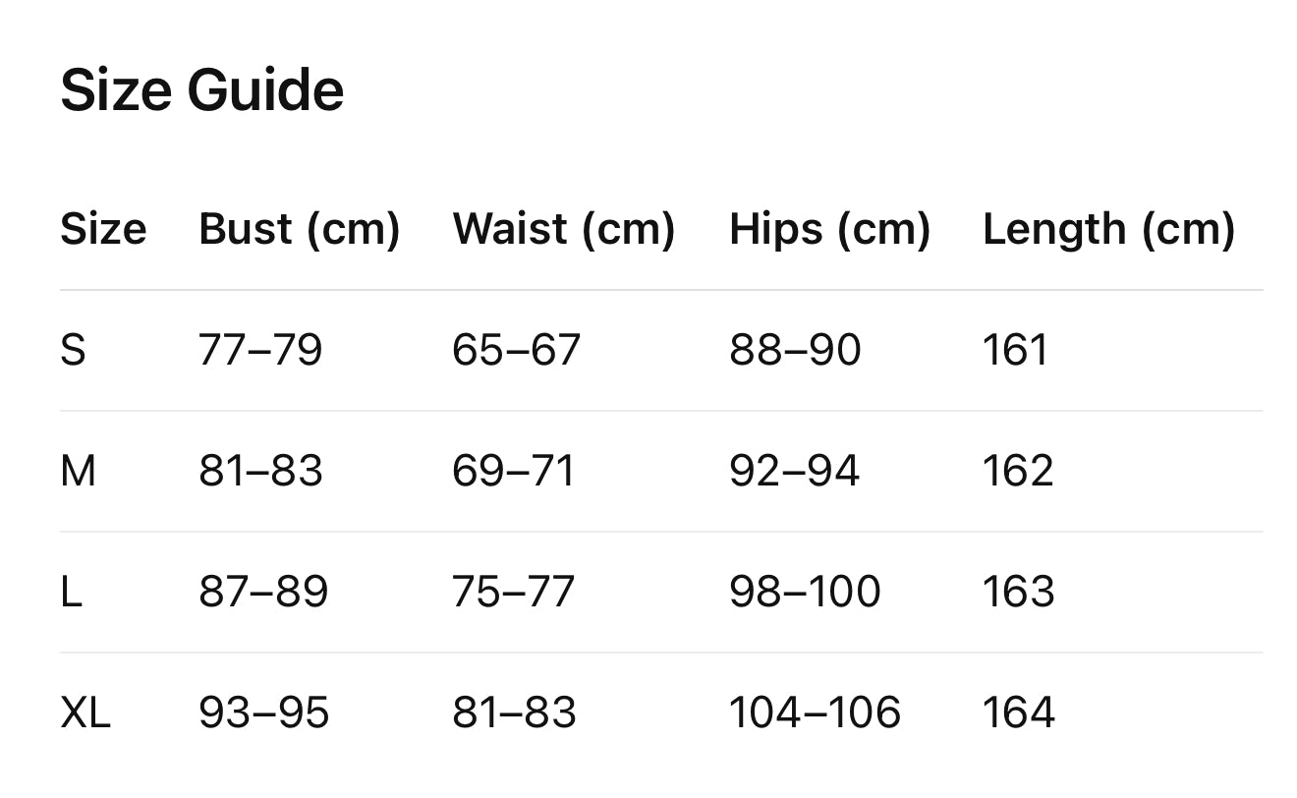Click the 98–100 hips measurement
1297x798 pixels.
point(805,592)
